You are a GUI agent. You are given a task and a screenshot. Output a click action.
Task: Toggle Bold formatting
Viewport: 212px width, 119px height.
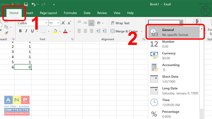coord(20,31)
